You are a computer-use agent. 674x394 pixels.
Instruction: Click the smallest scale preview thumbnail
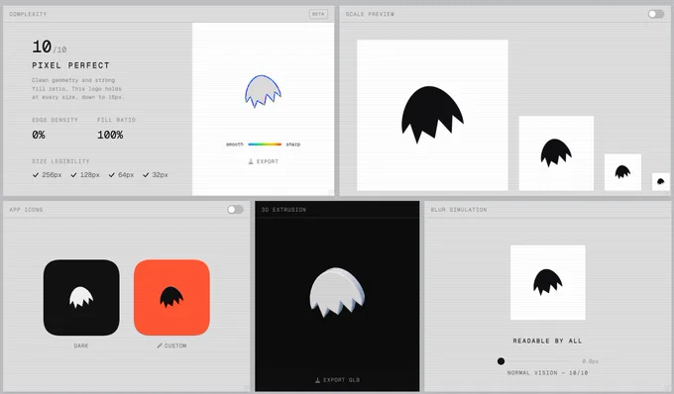coord(661,181)
